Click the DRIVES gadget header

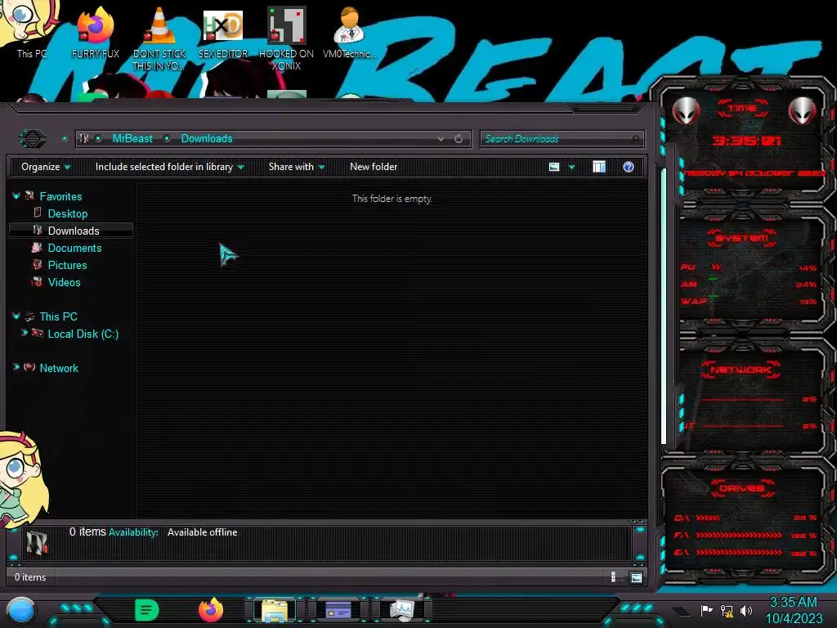pos(742,488)
